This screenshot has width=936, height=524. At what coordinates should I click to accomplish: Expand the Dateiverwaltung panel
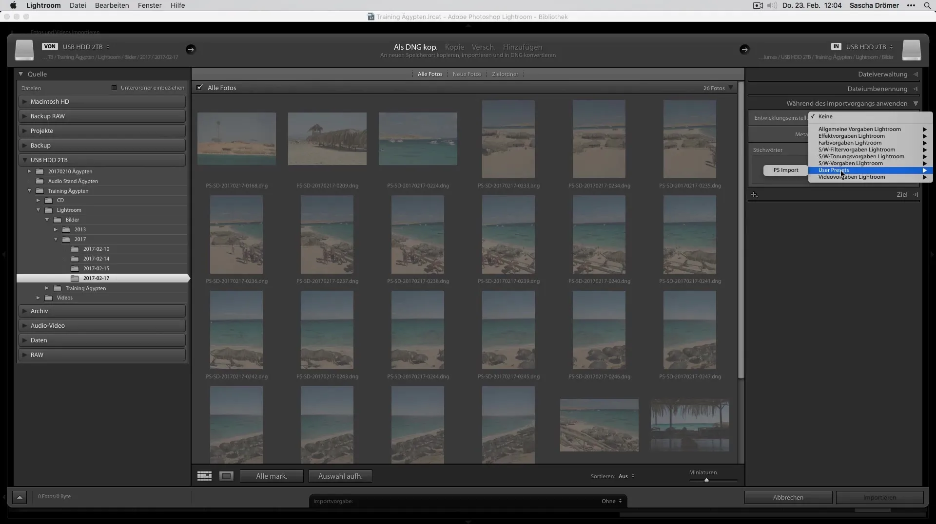916,75
